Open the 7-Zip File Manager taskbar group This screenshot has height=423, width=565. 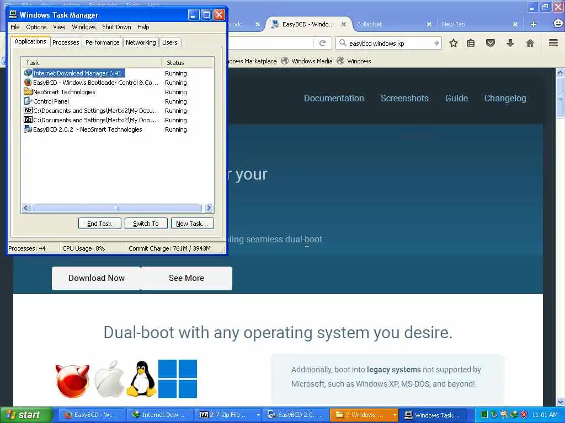229,415
